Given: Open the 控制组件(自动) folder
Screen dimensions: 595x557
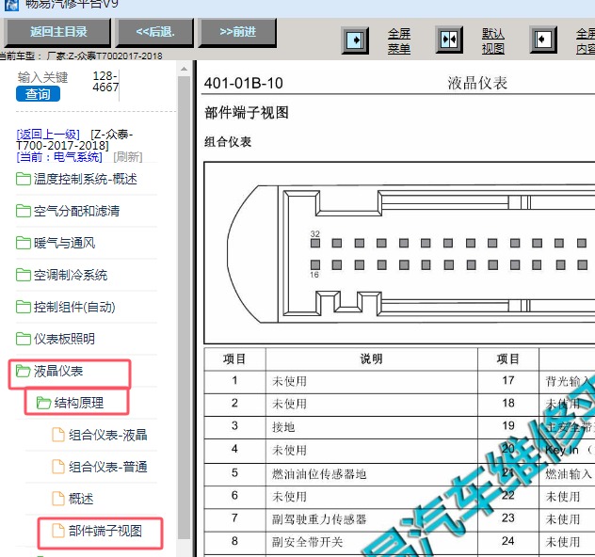Looking at the screenshot, I should coord(74,307).
